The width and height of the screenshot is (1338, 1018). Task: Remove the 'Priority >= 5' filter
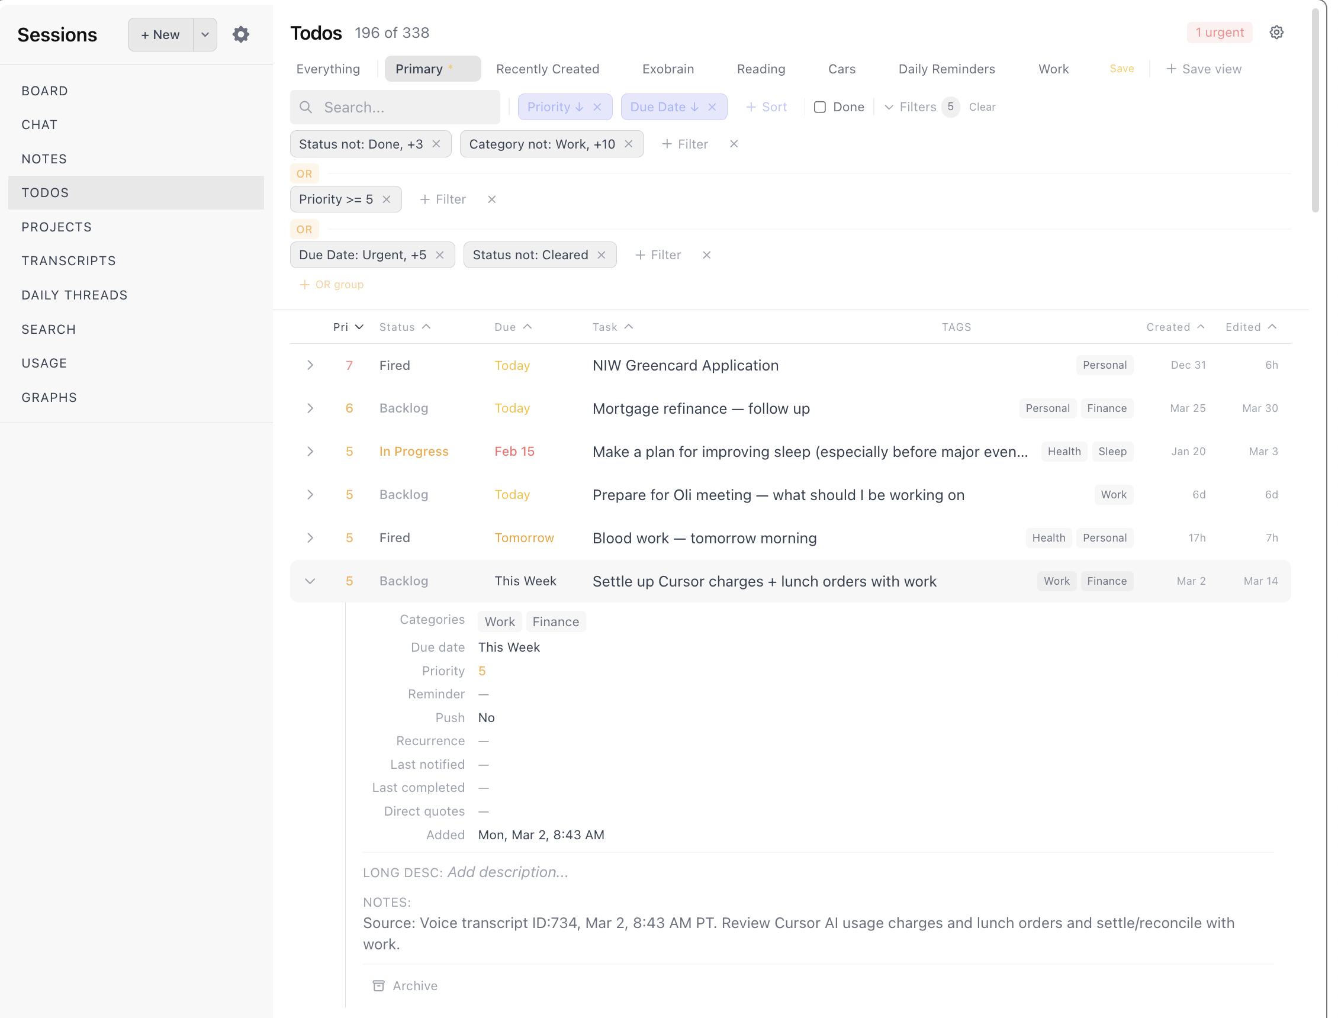point(387,199)
